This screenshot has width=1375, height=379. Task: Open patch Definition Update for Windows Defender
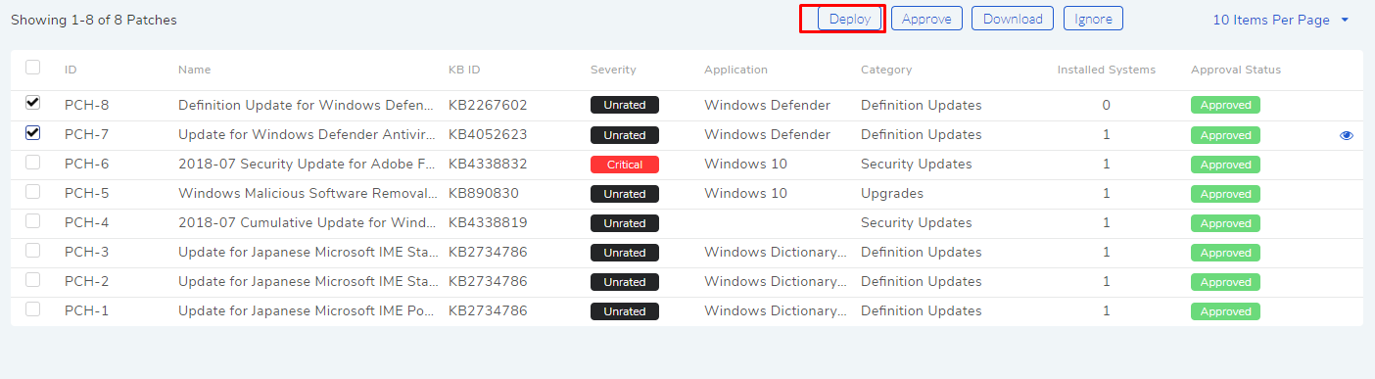tap(306, 105)
